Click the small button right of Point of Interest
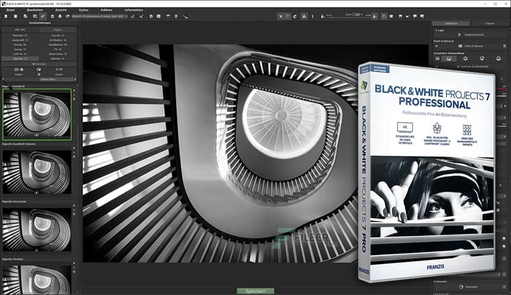 click(x=504, y=46)
